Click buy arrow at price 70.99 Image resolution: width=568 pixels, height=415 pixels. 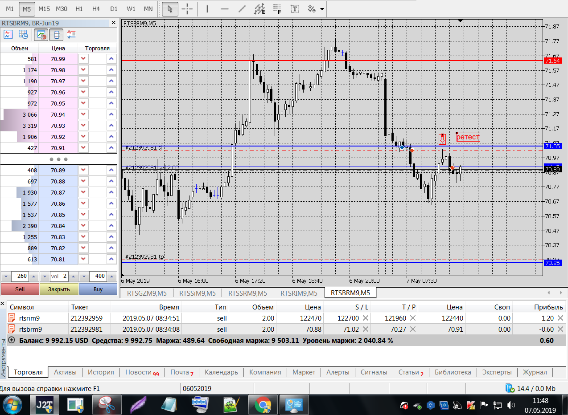(111, 59)
